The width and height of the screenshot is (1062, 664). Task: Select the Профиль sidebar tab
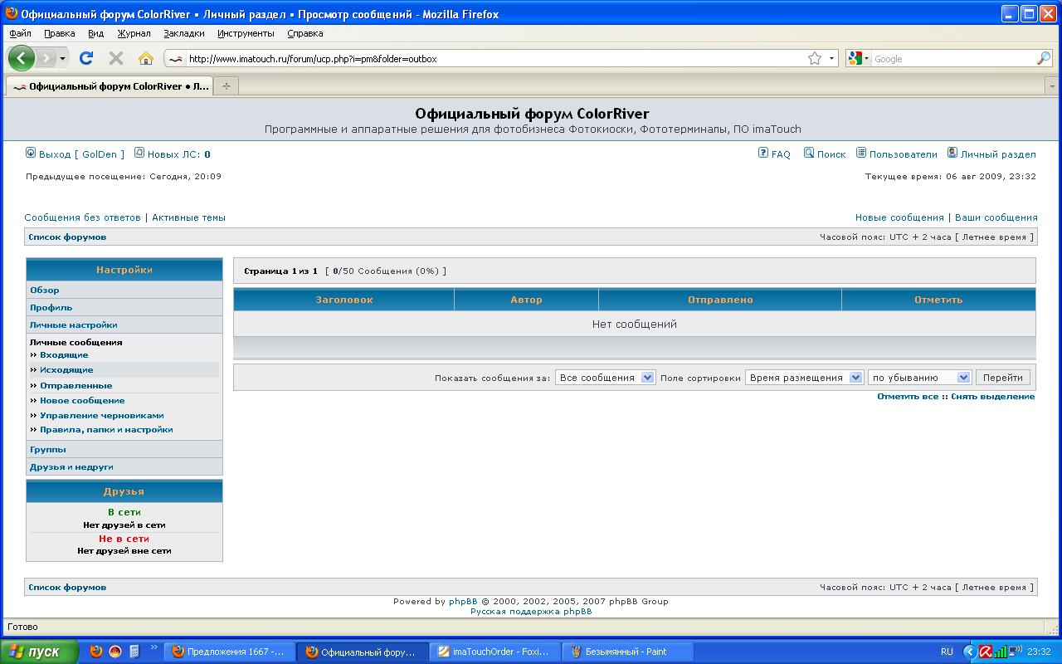point(124,307)
